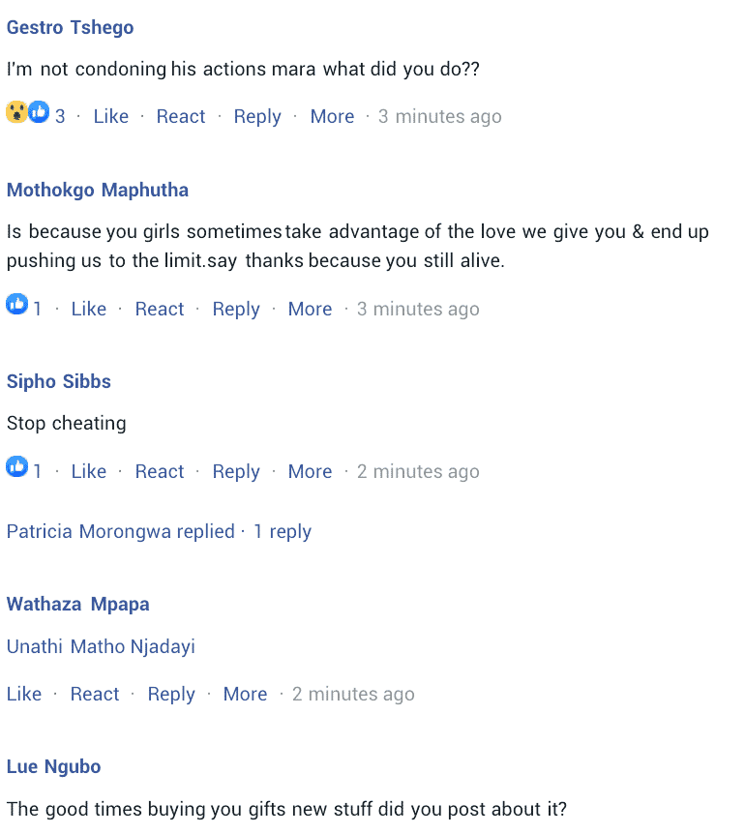Like Wathaza Mpapa's comment

click(x=24, y=694)
